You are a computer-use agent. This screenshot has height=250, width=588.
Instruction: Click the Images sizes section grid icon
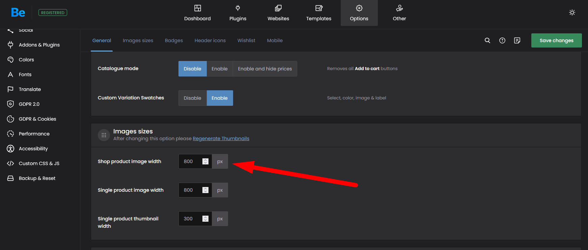[x=104, y=135]
